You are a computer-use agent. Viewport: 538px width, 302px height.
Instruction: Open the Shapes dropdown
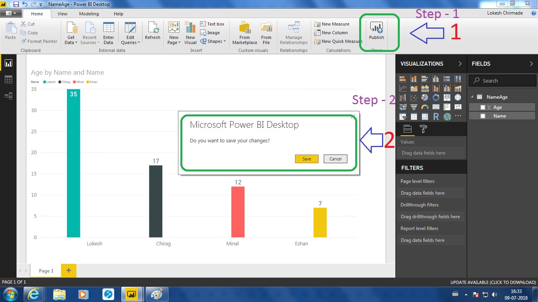pyautogui.click(x=213, y=41)
